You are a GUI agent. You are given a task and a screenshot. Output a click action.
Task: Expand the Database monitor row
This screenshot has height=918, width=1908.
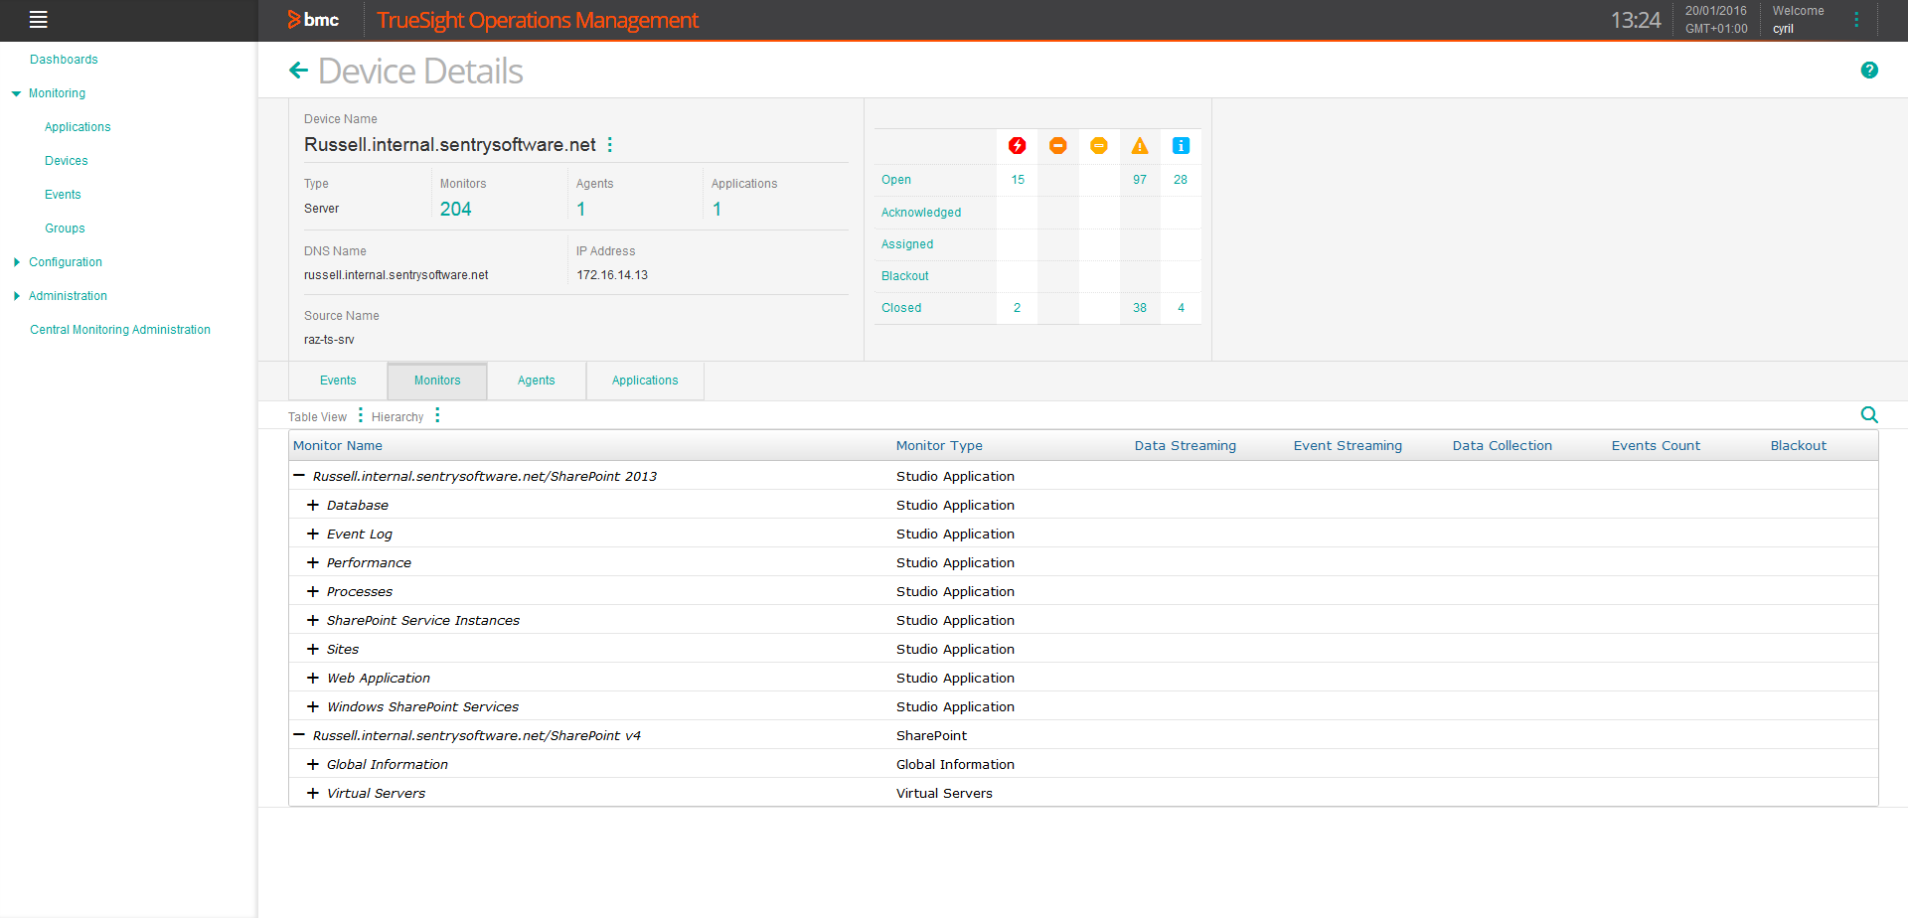[313, 505]
